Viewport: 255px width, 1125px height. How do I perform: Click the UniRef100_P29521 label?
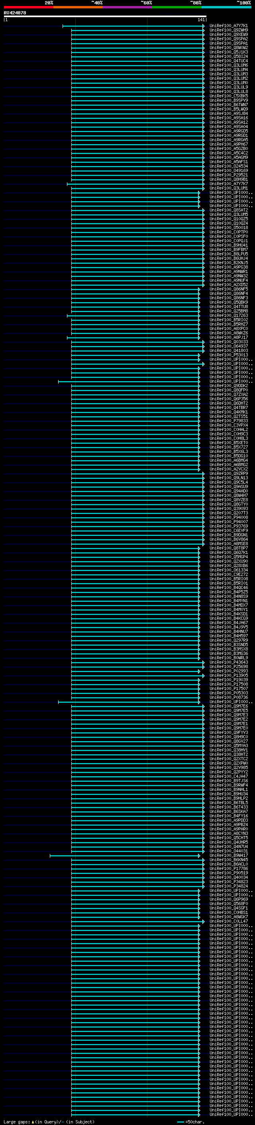point(228,175)
